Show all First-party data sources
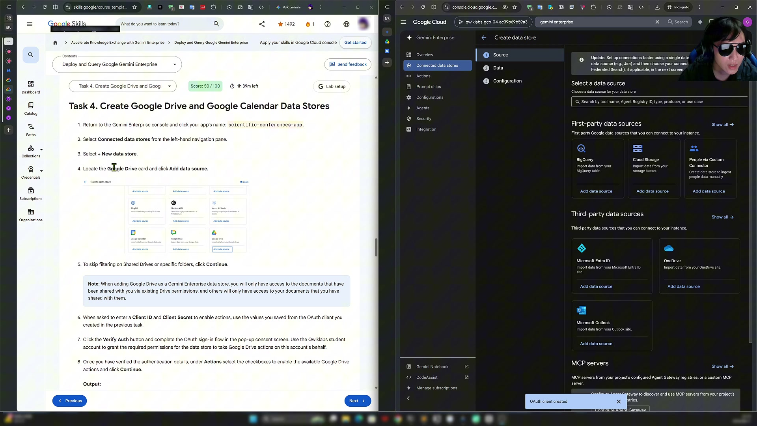Image resolution: width=757 pixels, height=426 pixels. point(722,125)
